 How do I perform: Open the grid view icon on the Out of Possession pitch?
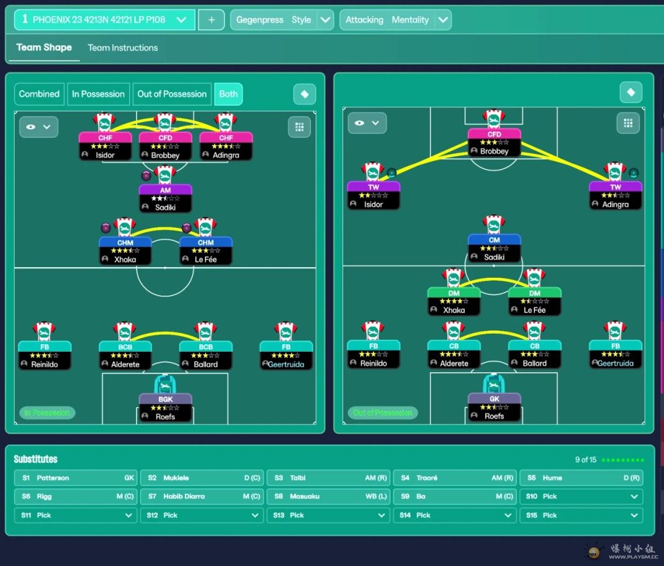click(627, 123)
